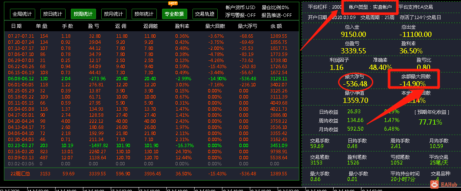Click the 盈利率 column header
The image size is (461, 191).
click(x=182, y=26)
